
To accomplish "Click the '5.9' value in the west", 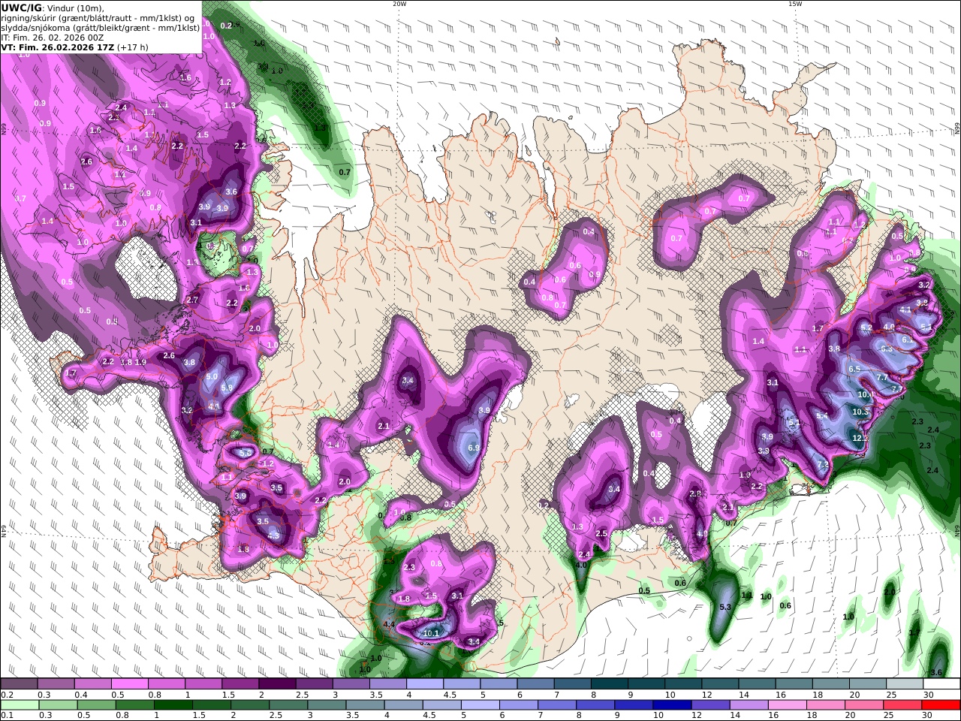I will pos(227,388).
